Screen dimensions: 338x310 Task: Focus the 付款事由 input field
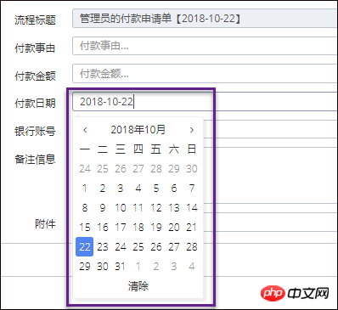(205, 46)
